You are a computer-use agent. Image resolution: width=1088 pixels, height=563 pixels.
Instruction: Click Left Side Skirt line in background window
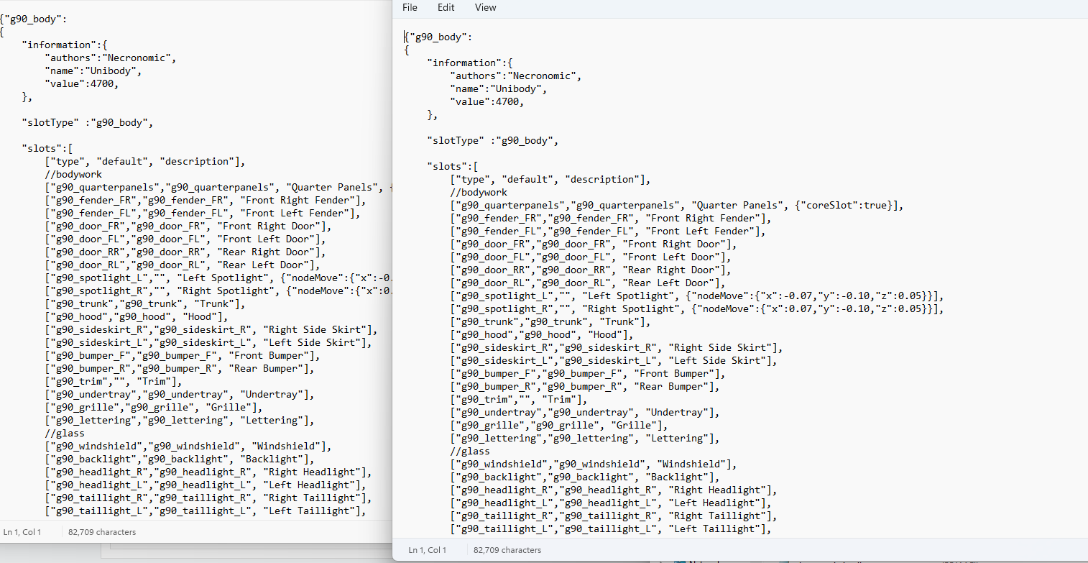209,342
